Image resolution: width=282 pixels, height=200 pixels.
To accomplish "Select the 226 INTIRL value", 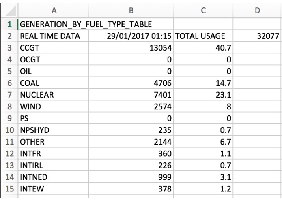I will pyautogui.click(x=131, y=165).
